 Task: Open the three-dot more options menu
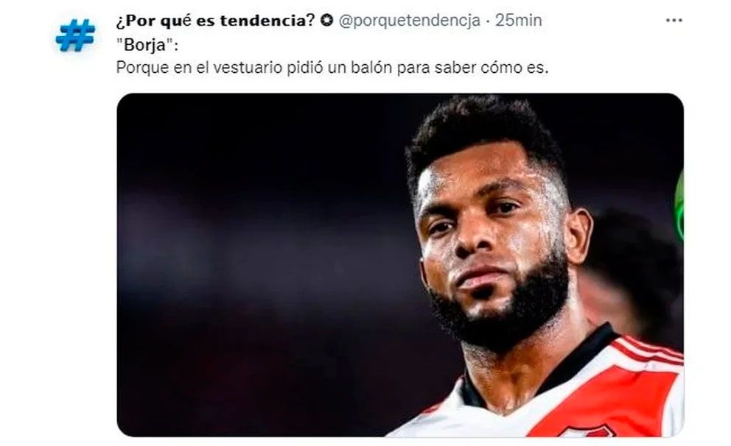[x=674, y=21]
